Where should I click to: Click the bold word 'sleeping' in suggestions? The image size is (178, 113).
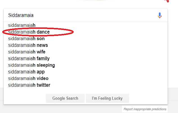pyautogui.click(x=46, y=65)
